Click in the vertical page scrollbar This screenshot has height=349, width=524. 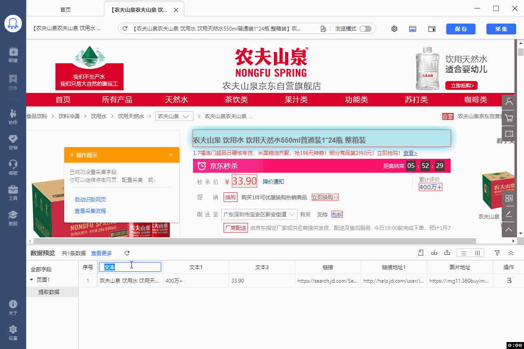521,52
